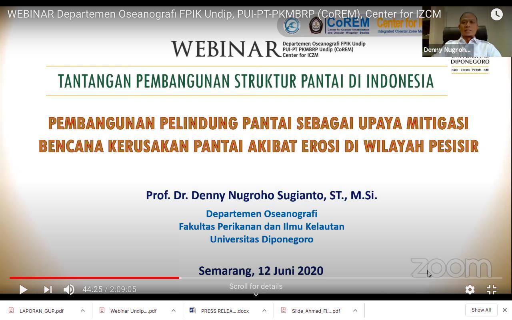The width and height of the screenshot is (512, 320).
Task: Mute the video volume
Action: [x=69, y=290]
